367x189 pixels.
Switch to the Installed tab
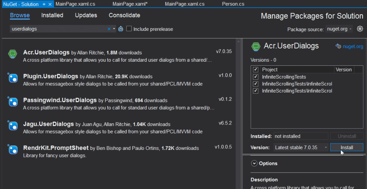click(52, 15)
